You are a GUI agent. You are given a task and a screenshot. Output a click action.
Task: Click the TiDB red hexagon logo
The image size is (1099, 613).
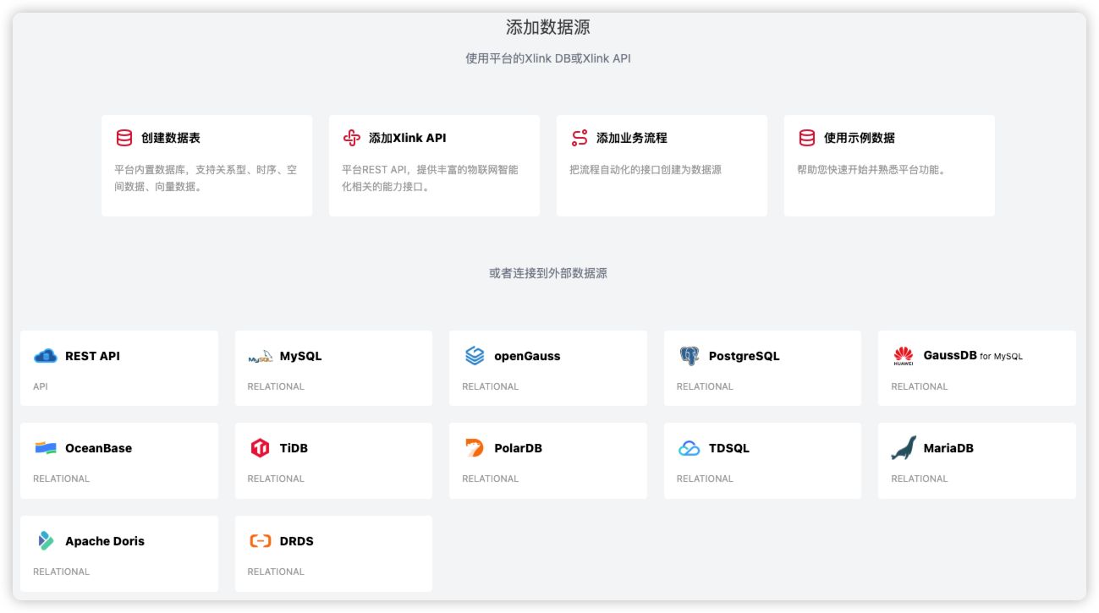pos(260,448)
